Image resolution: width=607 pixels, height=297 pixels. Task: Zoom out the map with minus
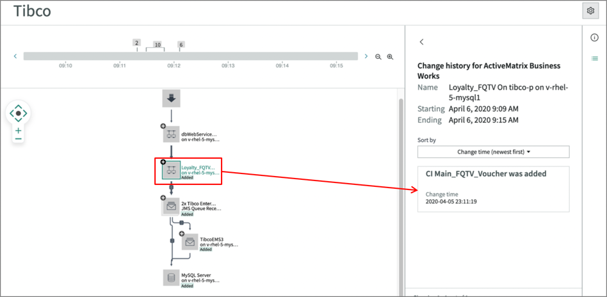click(x=18, y=139)
